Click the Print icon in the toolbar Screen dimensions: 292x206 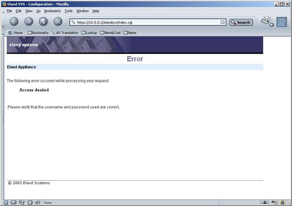(265, 20)
